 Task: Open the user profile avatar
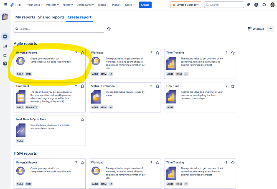[272, 5]
